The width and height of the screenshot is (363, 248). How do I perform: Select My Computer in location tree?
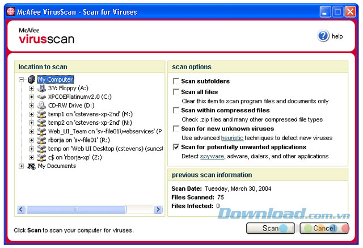pos(56,79)
